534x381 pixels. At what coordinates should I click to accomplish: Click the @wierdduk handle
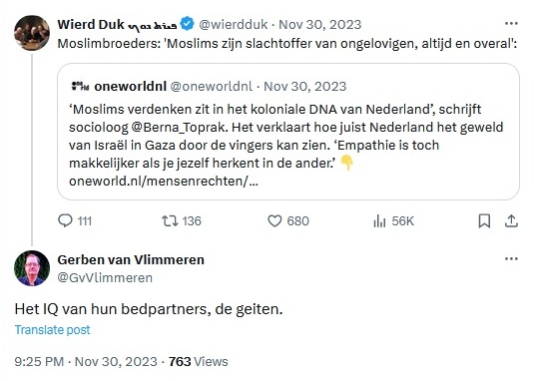(234, 25)
